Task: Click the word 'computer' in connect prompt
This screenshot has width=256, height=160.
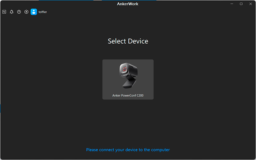Action: (x=160, y=150)
